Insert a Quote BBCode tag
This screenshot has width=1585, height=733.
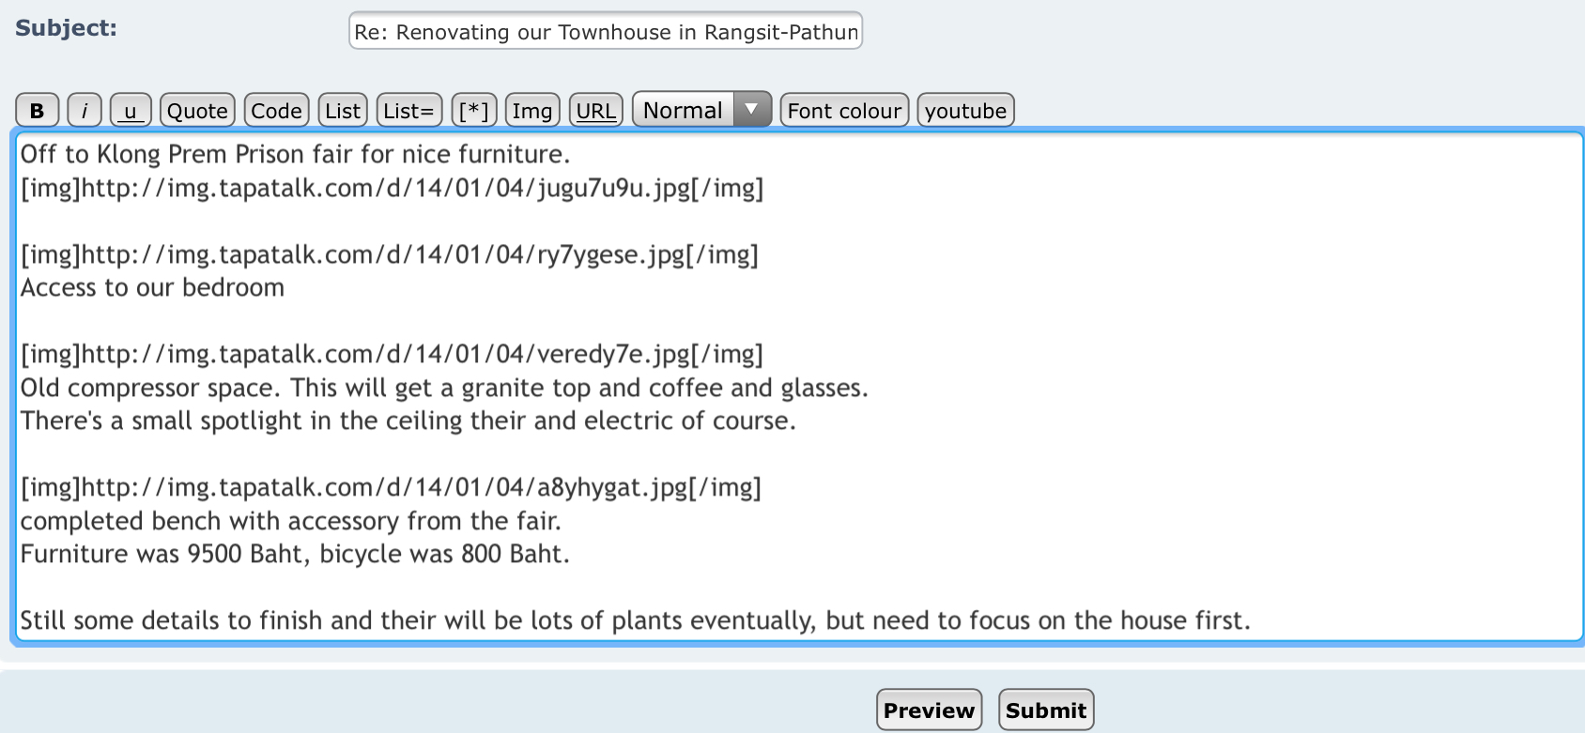[x=197, y=111]
